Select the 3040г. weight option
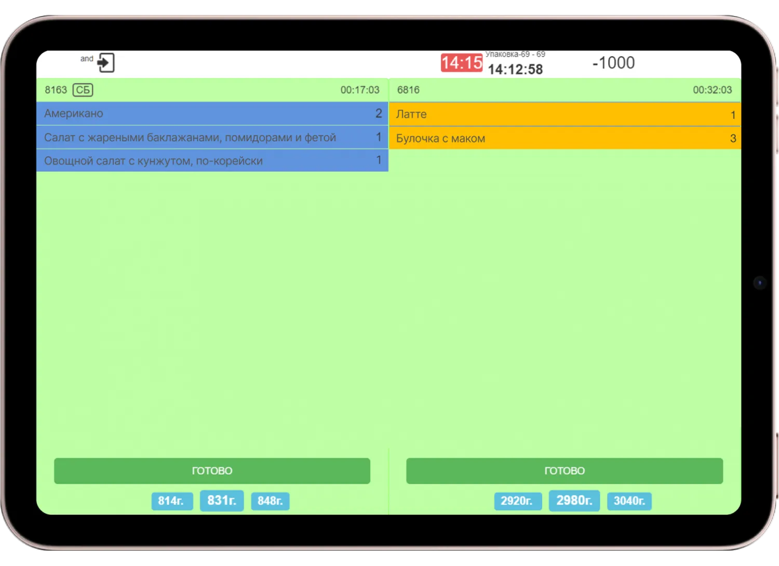 [629, 501]
